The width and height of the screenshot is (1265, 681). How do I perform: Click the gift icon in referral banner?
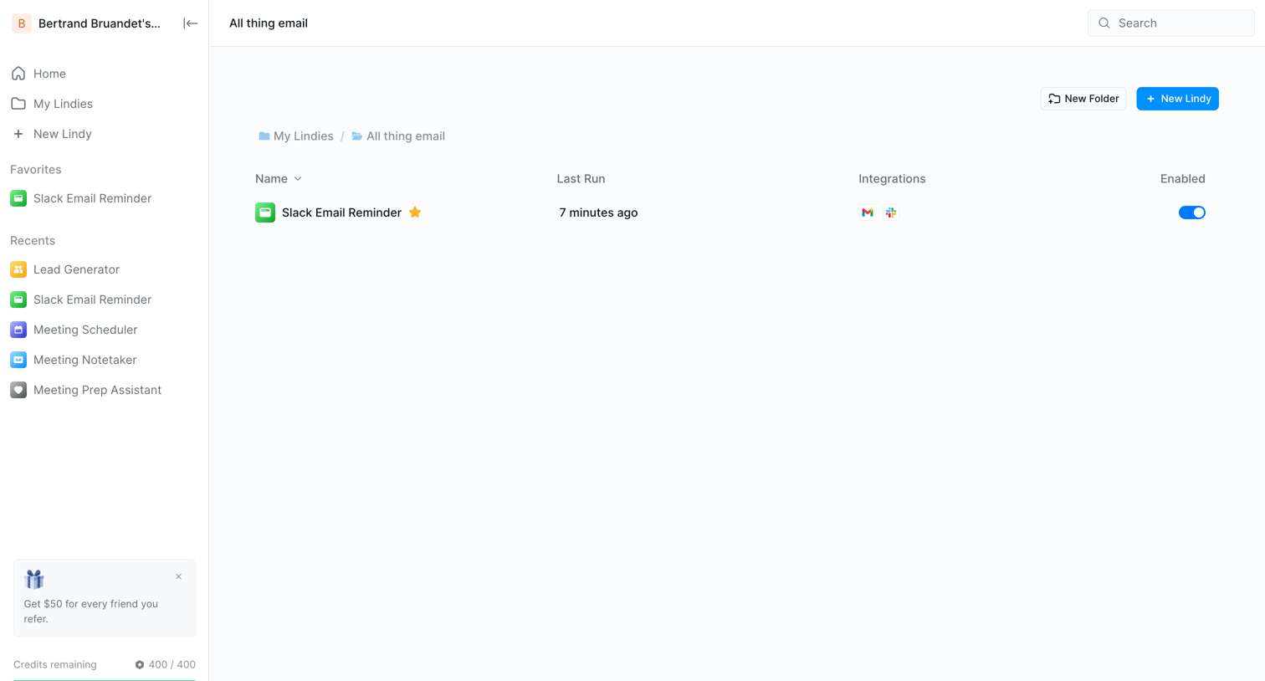pos(34,579)
